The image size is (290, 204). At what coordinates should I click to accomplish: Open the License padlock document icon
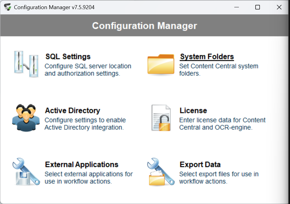point(161,118)
